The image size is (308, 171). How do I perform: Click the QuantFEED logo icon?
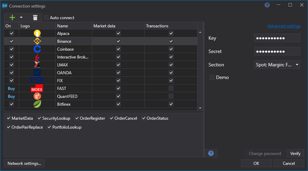tap(37, 96)
